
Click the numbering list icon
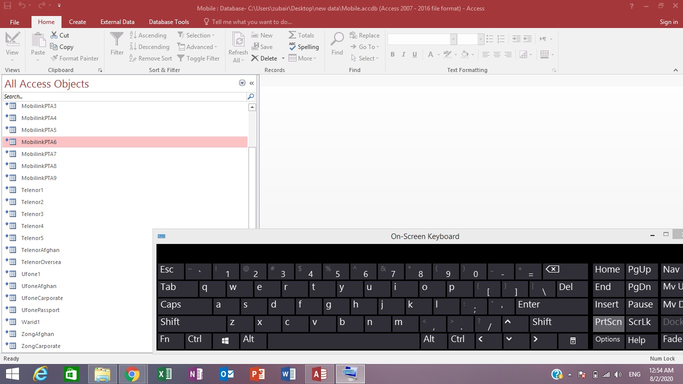(x=501, y=39)
